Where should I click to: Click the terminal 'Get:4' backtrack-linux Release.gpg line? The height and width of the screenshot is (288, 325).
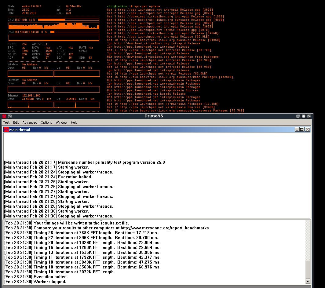coord(166,20)
